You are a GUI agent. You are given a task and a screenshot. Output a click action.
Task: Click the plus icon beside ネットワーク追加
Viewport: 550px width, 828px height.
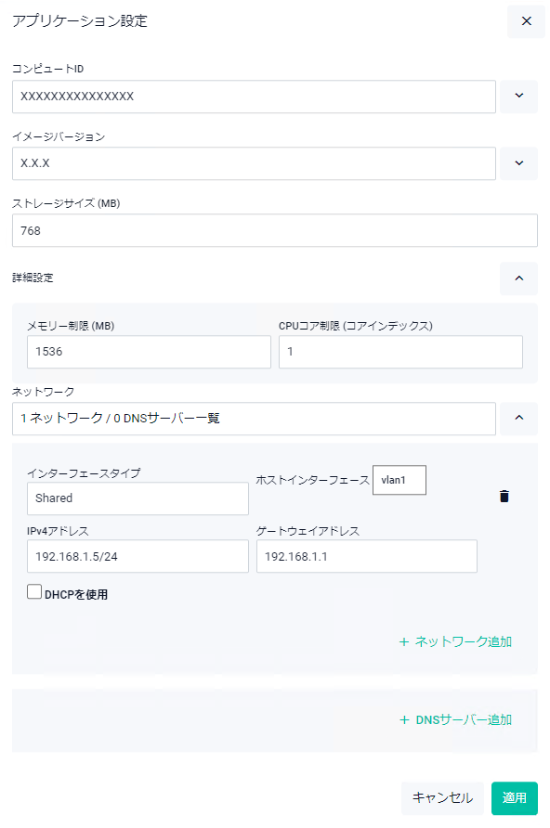pyautogui.click(x=404, y=642)
